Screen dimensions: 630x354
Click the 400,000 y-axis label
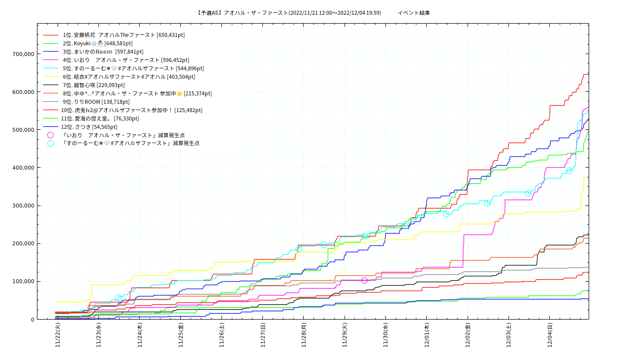pyautogui.click(x=24, y=168)
